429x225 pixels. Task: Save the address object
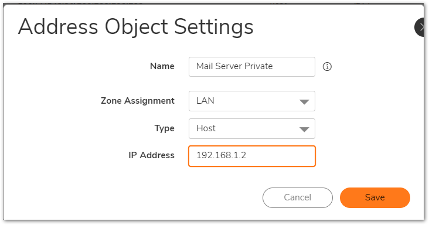tap(375, 197)
